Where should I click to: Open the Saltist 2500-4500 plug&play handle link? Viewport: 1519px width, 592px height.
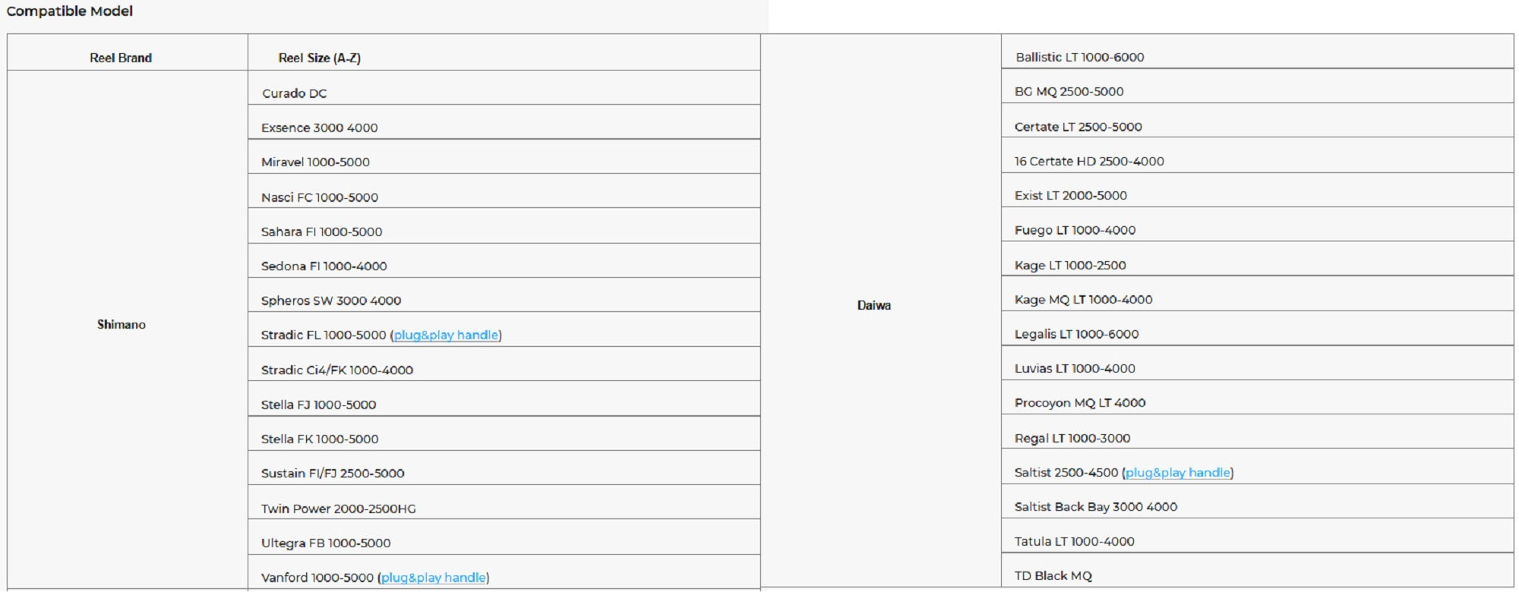pos(1177,473)
